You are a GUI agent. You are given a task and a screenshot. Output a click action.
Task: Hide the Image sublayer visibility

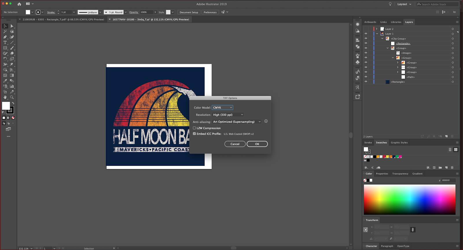click(366, 53)
